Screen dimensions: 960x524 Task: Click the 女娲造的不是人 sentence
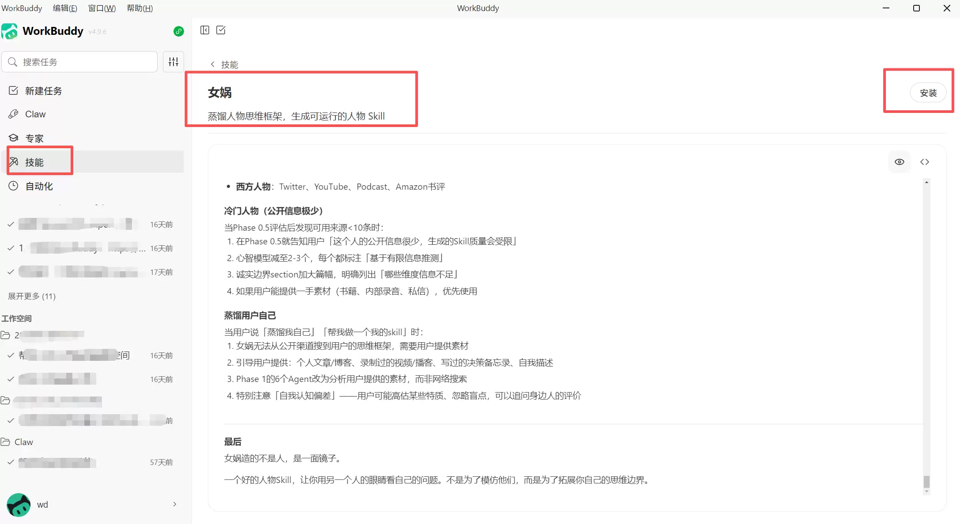284,458
